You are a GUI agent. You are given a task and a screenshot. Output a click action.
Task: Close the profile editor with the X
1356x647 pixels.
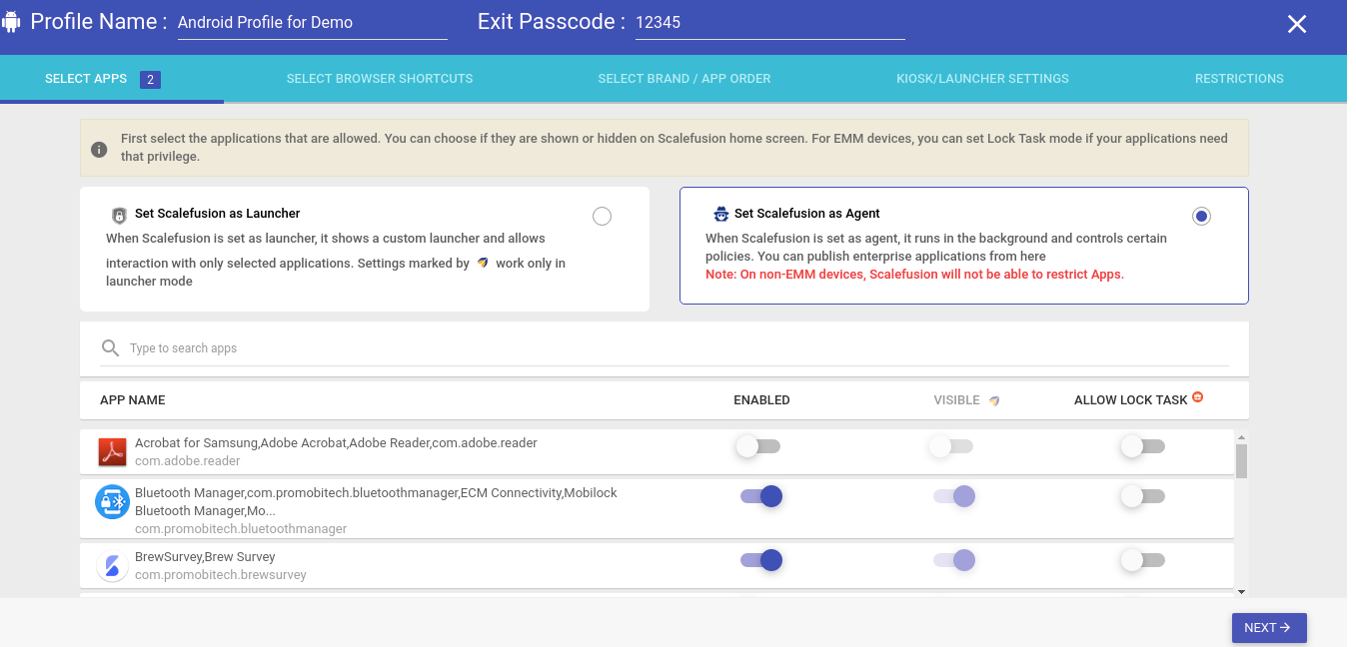(1297, 24)
